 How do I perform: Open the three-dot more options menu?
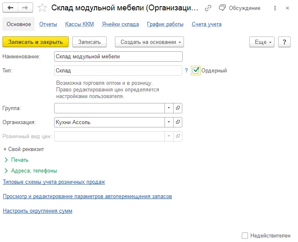tap(275, 8)
